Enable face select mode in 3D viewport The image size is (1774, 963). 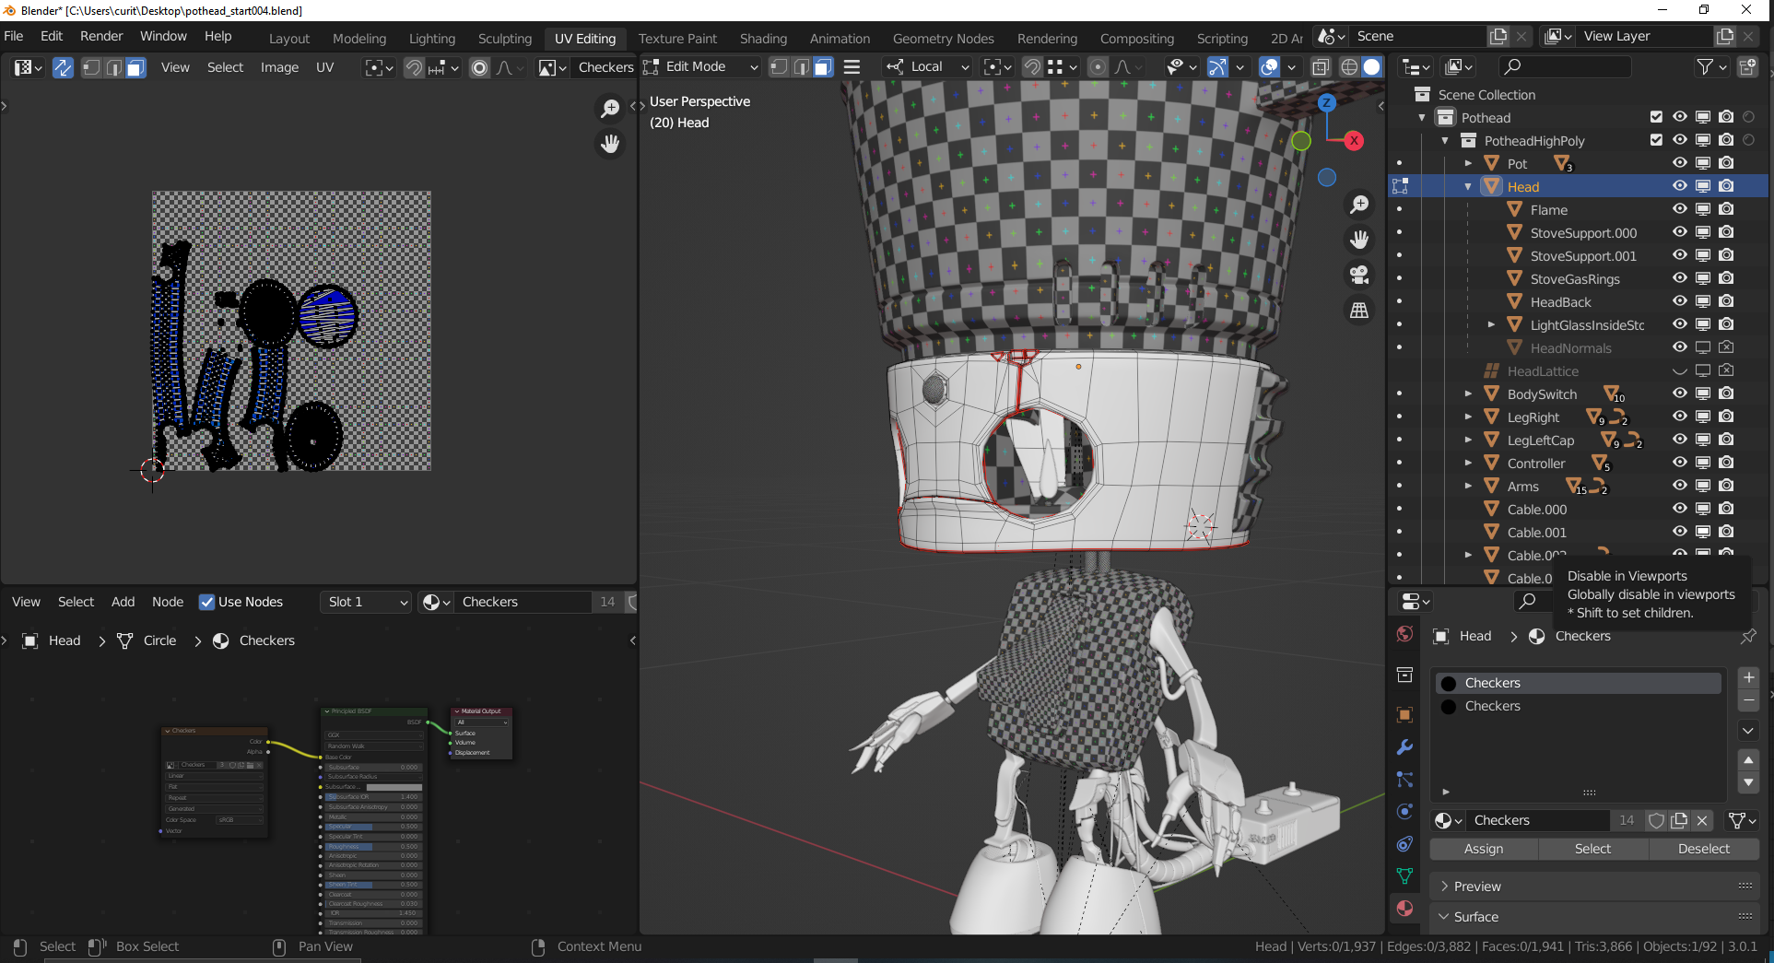[823, 67]
